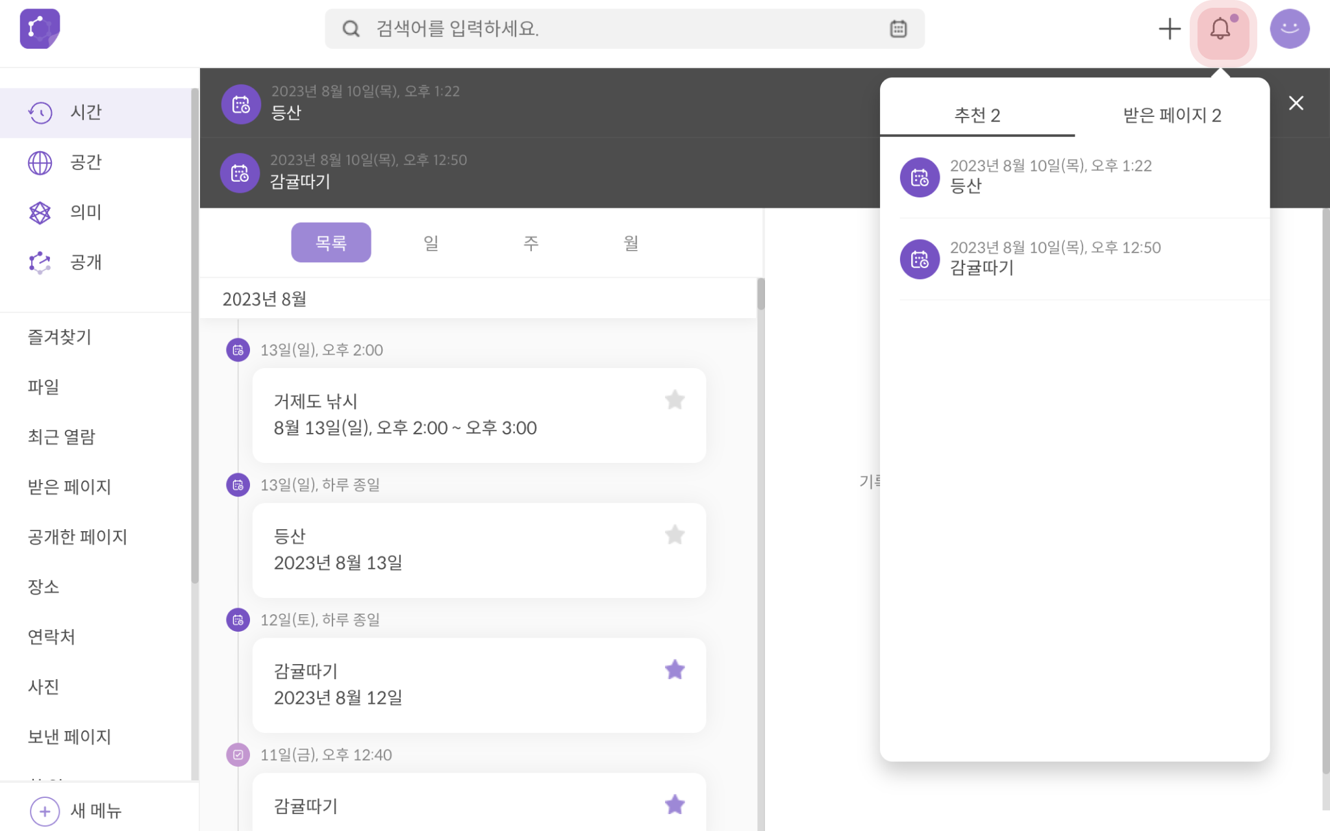Screen dimensions: 1330x831
Task: Open 등산 오후 1:22 in dark banner
Action: coord(539,103)
